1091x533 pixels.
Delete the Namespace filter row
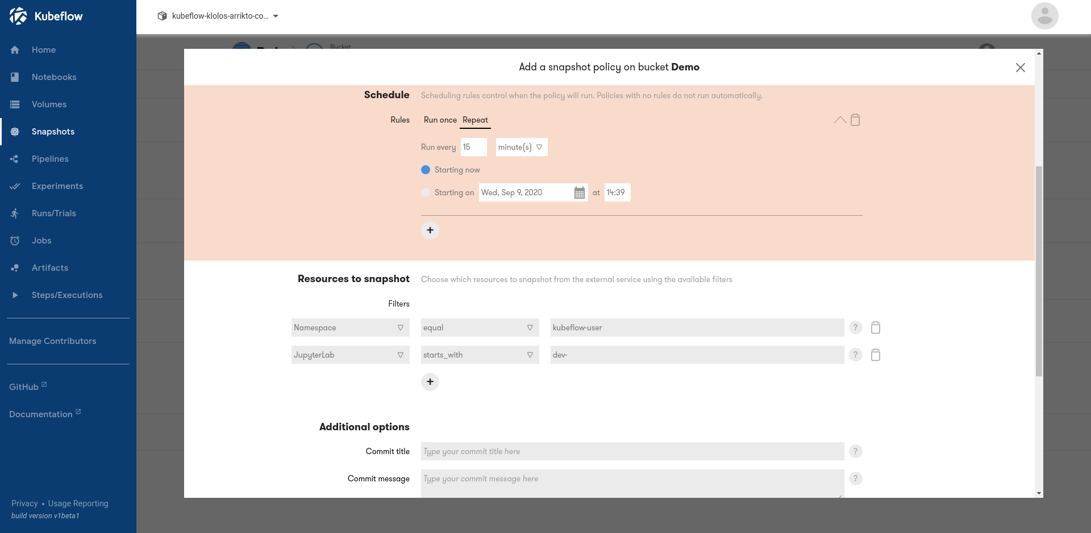[876, 328]
